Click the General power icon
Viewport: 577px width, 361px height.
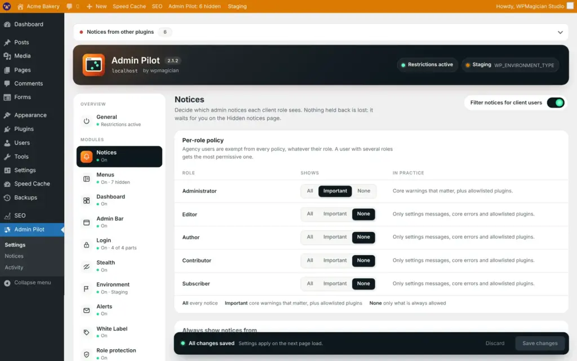point(86,121)
